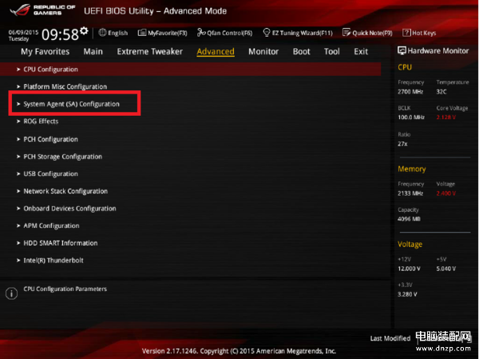Image resolution: width=479 pixels, height=359 pixels.
Task: Click the Memory frequency 2133 MHz value
Action: point(410,193)
